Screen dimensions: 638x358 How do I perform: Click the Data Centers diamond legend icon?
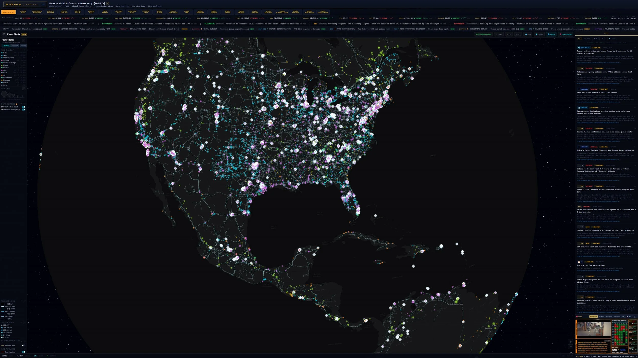click(2, 107)
